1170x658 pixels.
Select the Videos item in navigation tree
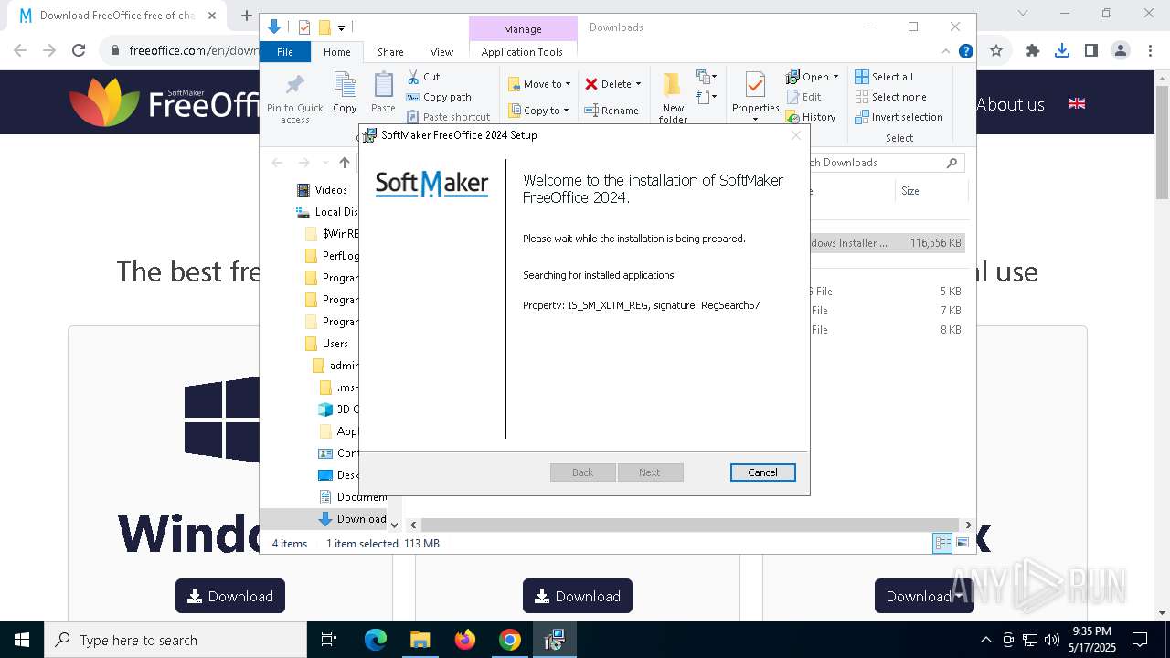coord(322,190)
